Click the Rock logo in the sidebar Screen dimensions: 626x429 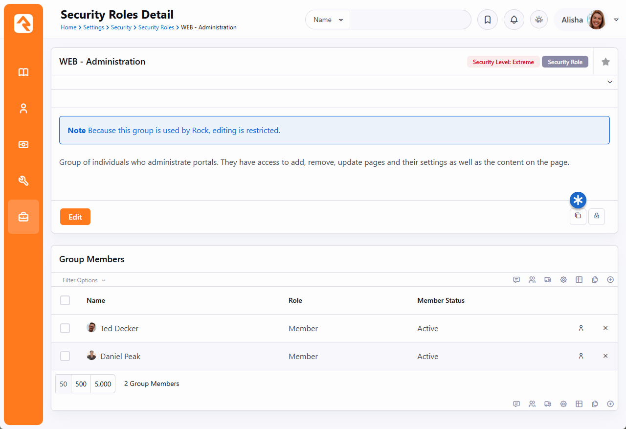tap(23, 23)
